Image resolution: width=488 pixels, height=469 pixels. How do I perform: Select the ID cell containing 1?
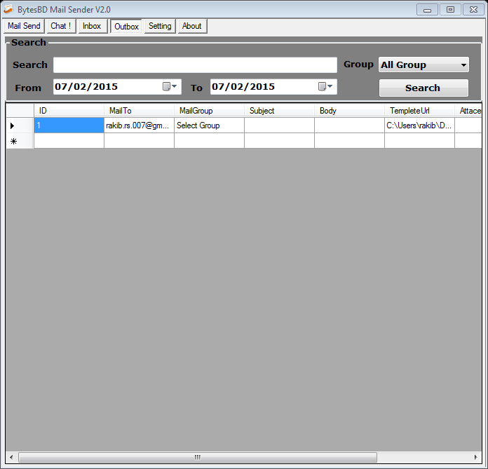(x=69, y=125)
